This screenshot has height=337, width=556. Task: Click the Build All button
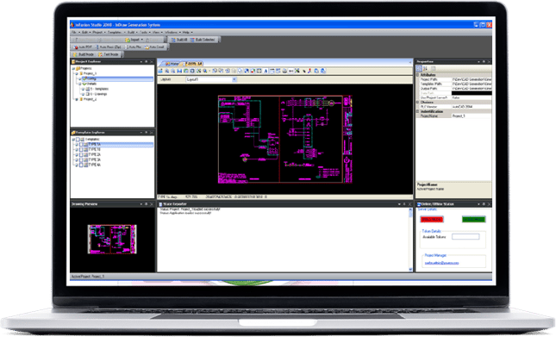pos(180,40)
